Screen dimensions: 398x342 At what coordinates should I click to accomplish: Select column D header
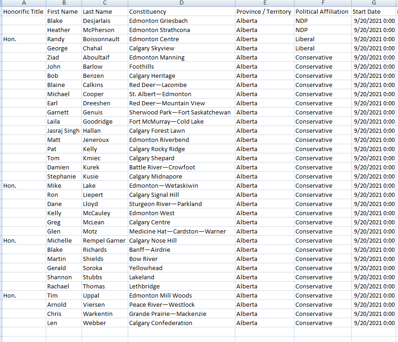[181, 3]
